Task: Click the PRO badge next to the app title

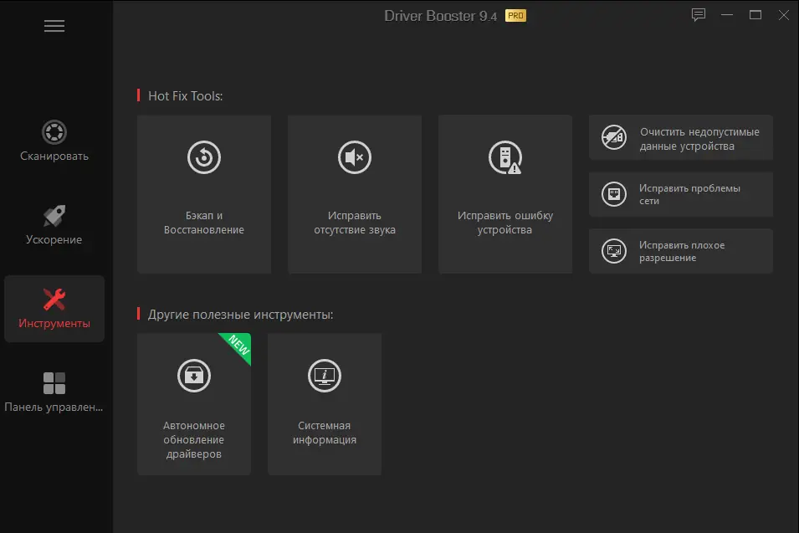Action: [515, 14]
